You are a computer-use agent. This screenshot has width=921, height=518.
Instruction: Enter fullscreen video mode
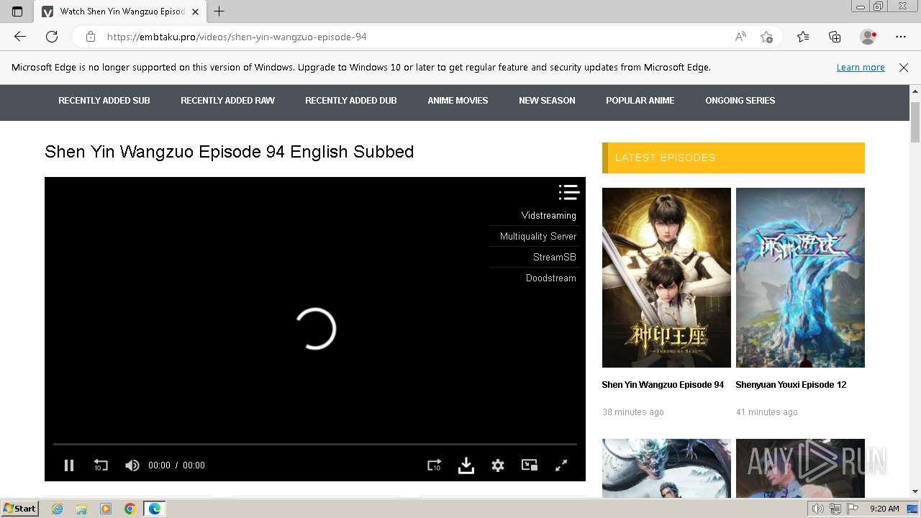[561, 465]
